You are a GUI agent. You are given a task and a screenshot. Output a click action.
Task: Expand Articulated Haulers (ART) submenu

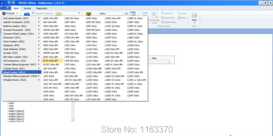(21, 18)
